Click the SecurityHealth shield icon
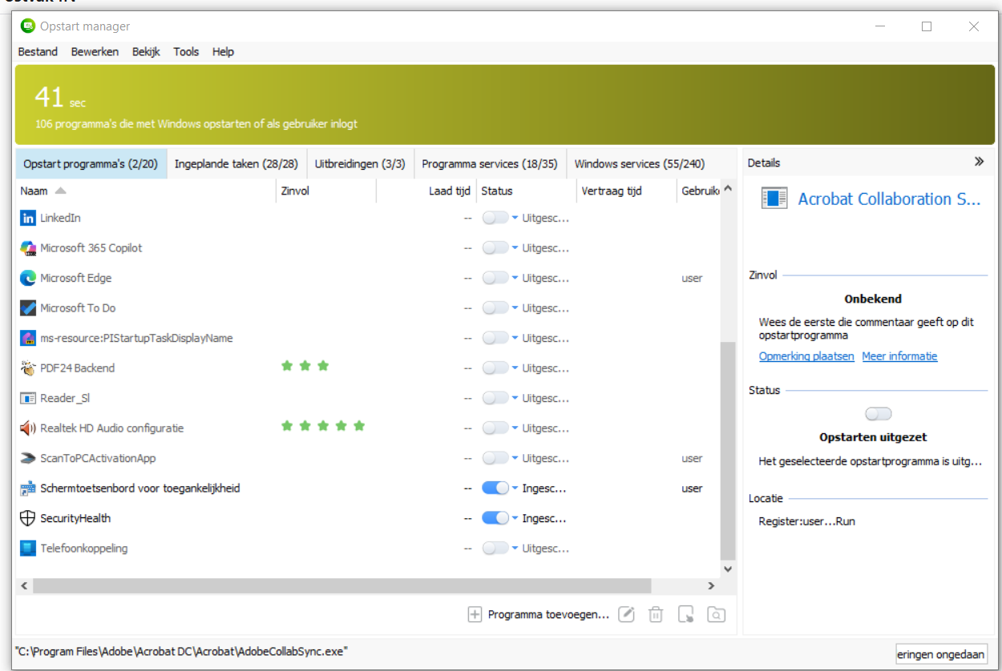 click(x=28, y=518)
